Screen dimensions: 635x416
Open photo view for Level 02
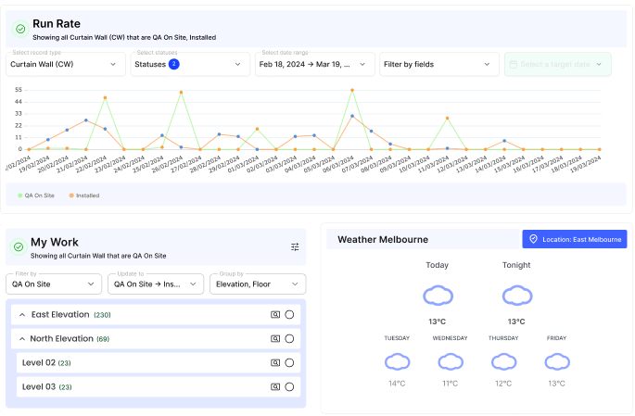click(x=275, y=362)
